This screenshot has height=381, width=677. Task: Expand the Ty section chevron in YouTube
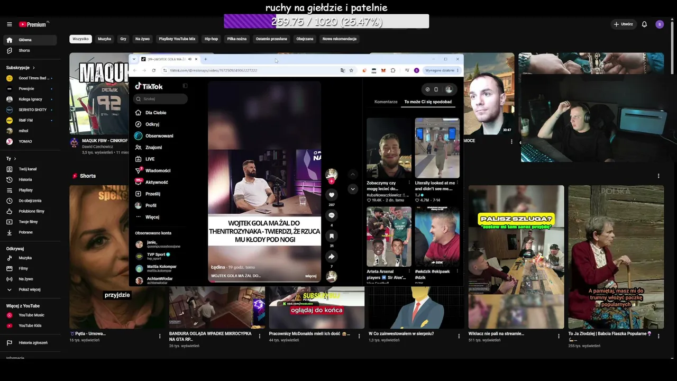[x=15, y=159]
